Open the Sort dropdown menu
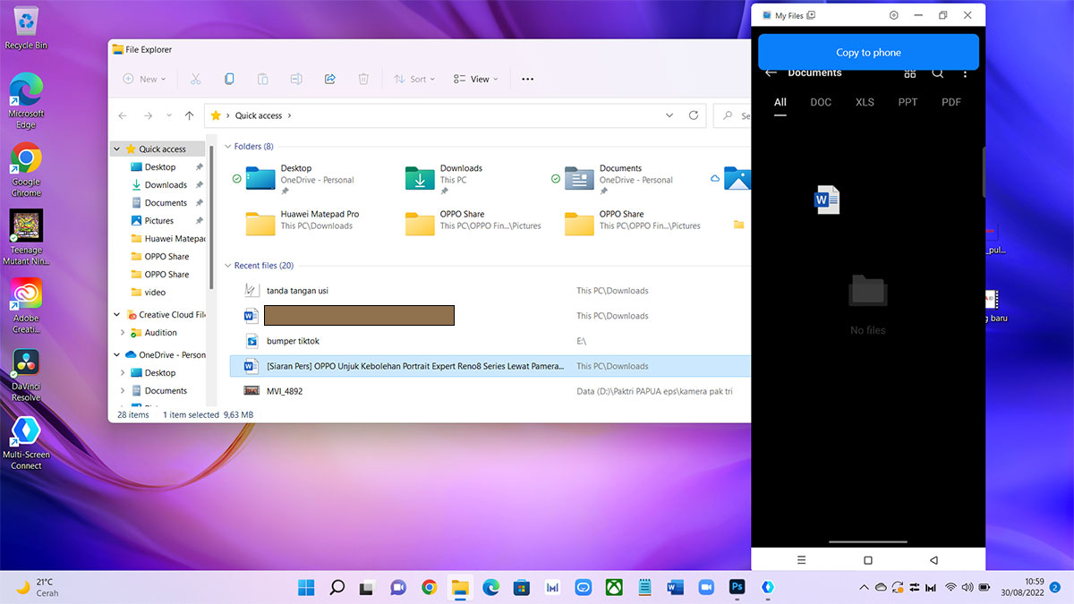1074x604 pixels. click(414, 79)
